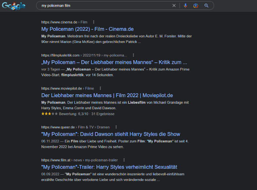Open three-dot menu for film.at result
This screenshot has height=190, width=257.
124,160
